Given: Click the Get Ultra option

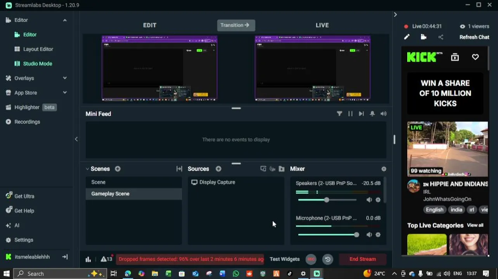Looking at the screenshot, I should 20,196.
